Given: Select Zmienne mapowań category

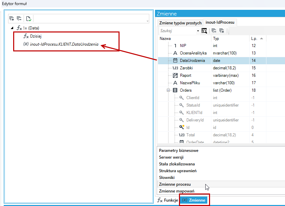Looking at the screenshot, I should 177,191.
